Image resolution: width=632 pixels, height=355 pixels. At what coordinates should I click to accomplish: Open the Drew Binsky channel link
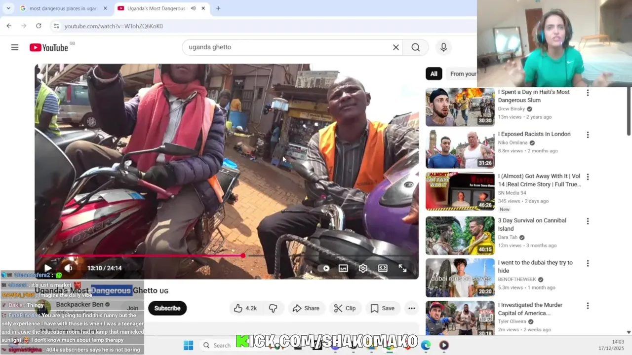click(x=512, y=109)
